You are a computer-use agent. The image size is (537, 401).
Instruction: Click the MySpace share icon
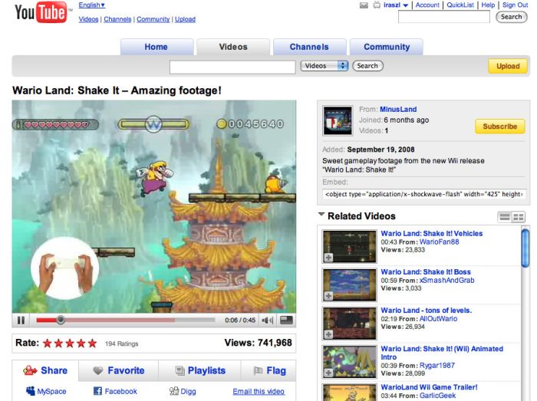tap(31, 391)
